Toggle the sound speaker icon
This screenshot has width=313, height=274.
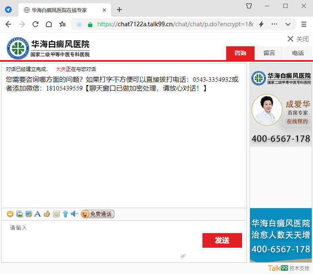pos(75,214)
